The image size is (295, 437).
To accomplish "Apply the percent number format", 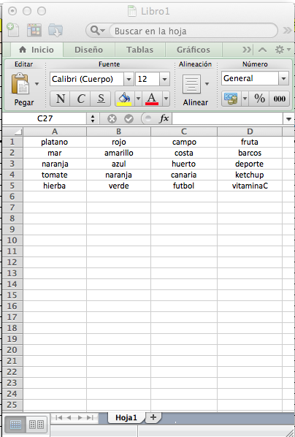I will click(259, 99).
